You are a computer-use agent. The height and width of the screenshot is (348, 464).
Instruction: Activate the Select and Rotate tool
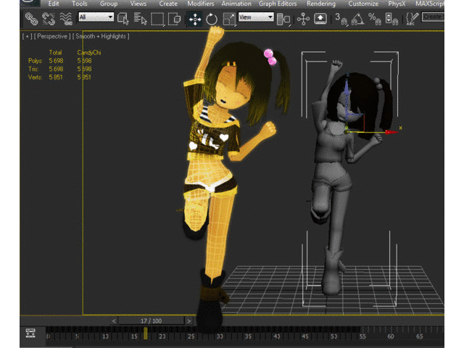click(212, 20)
